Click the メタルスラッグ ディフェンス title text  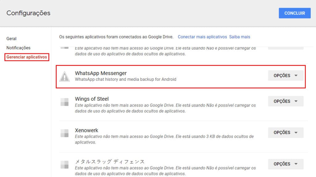(110, 162)
